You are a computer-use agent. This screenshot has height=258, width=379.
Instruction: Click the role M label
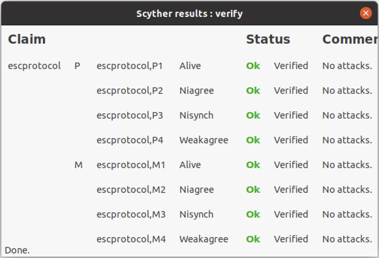pyautogui.click(x=78, y=165)
